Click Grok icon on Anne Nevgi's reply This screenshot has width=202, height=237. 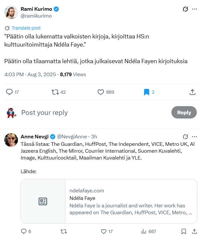(185, 136)
